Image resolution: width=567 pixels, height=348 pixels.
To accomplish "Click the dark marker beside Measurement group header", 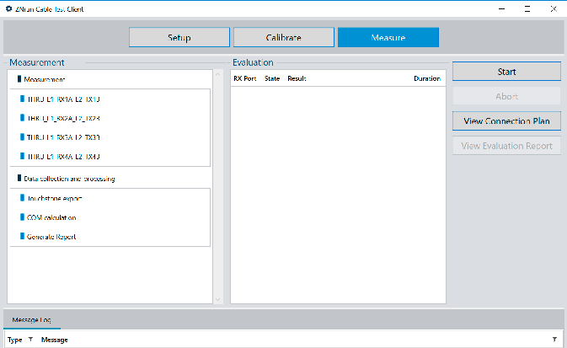I will pos(19,79).
